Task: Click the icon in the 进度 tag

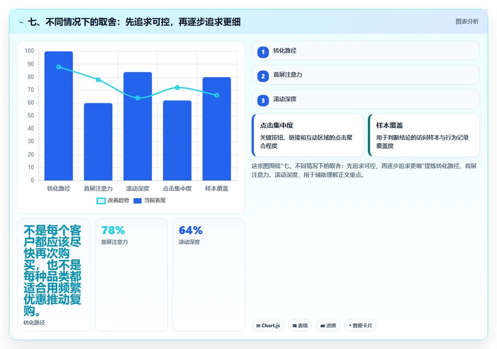Action: click(x=323, y=325)
